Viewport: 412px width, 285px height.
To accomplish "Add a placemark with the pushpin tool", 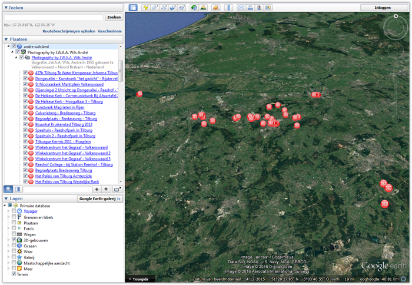I will [x=145, y=8].
